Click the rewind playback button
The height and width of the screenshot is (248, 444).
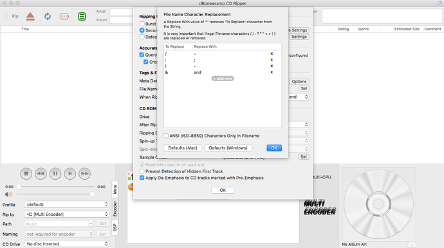click(x=41, y=173)
